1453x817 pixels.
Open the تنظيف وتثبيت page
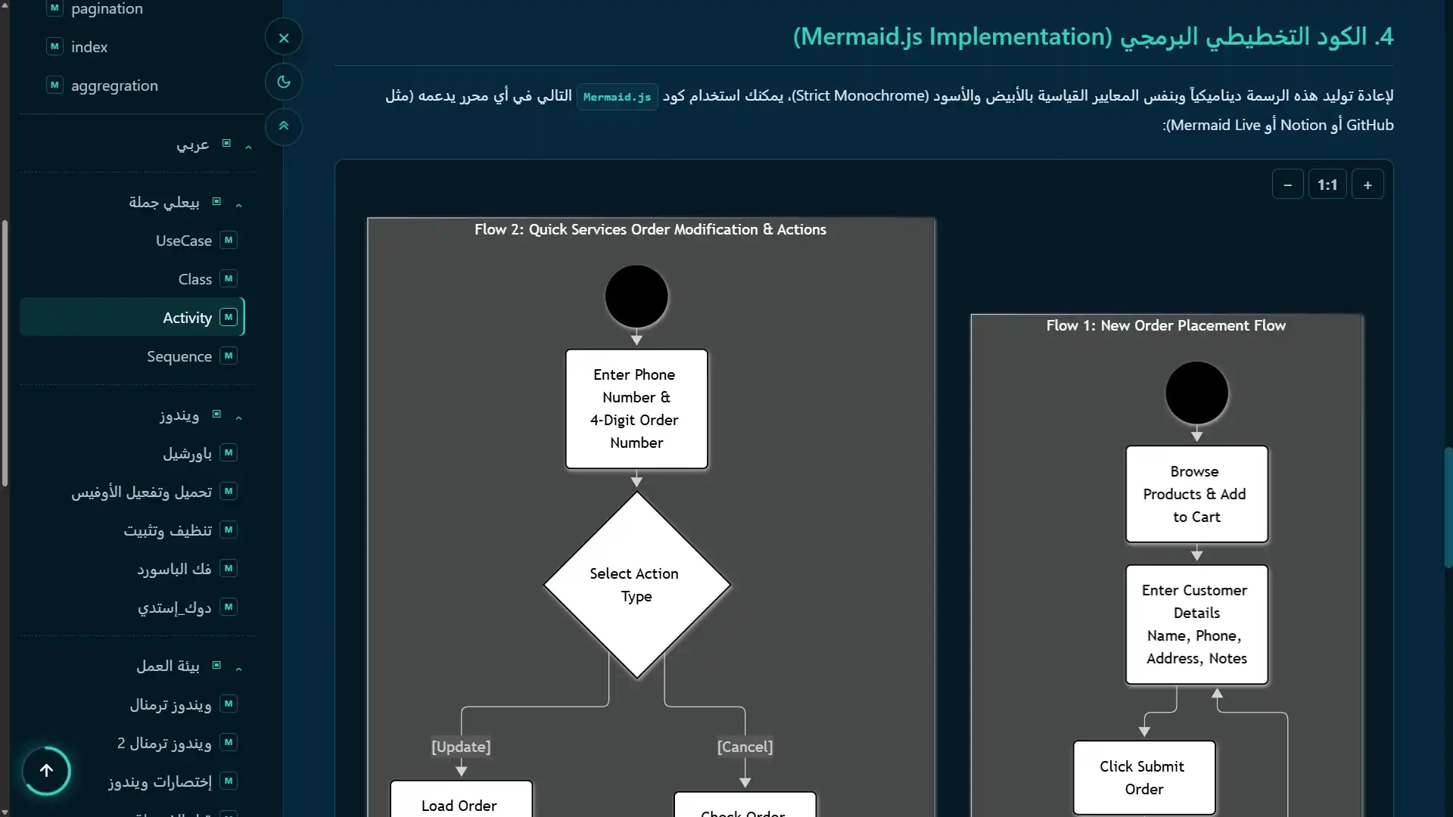[167, 530]
